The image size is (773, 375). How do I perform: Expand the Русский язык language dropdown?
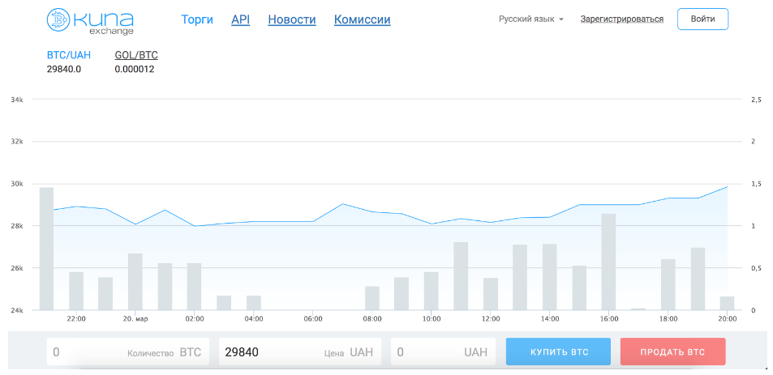[531, 19]
